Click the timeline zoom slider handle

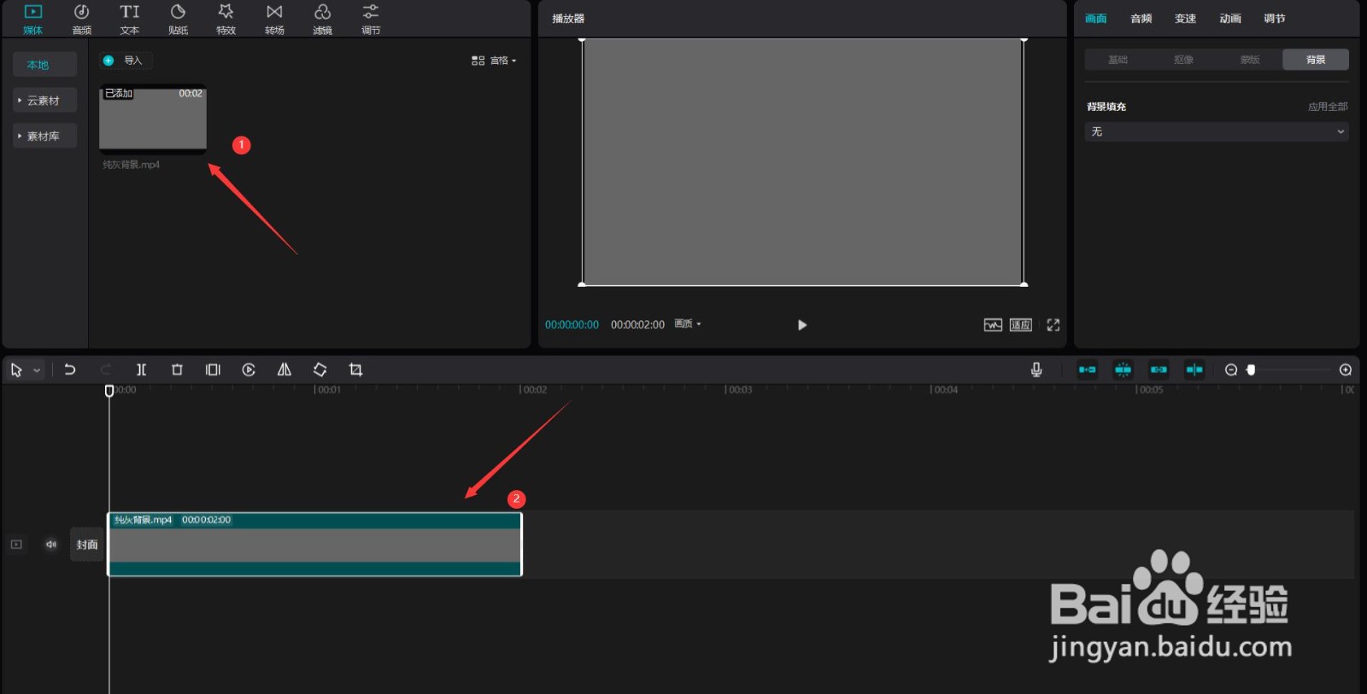1251,370
